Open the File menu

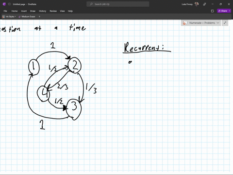point(5,11)
